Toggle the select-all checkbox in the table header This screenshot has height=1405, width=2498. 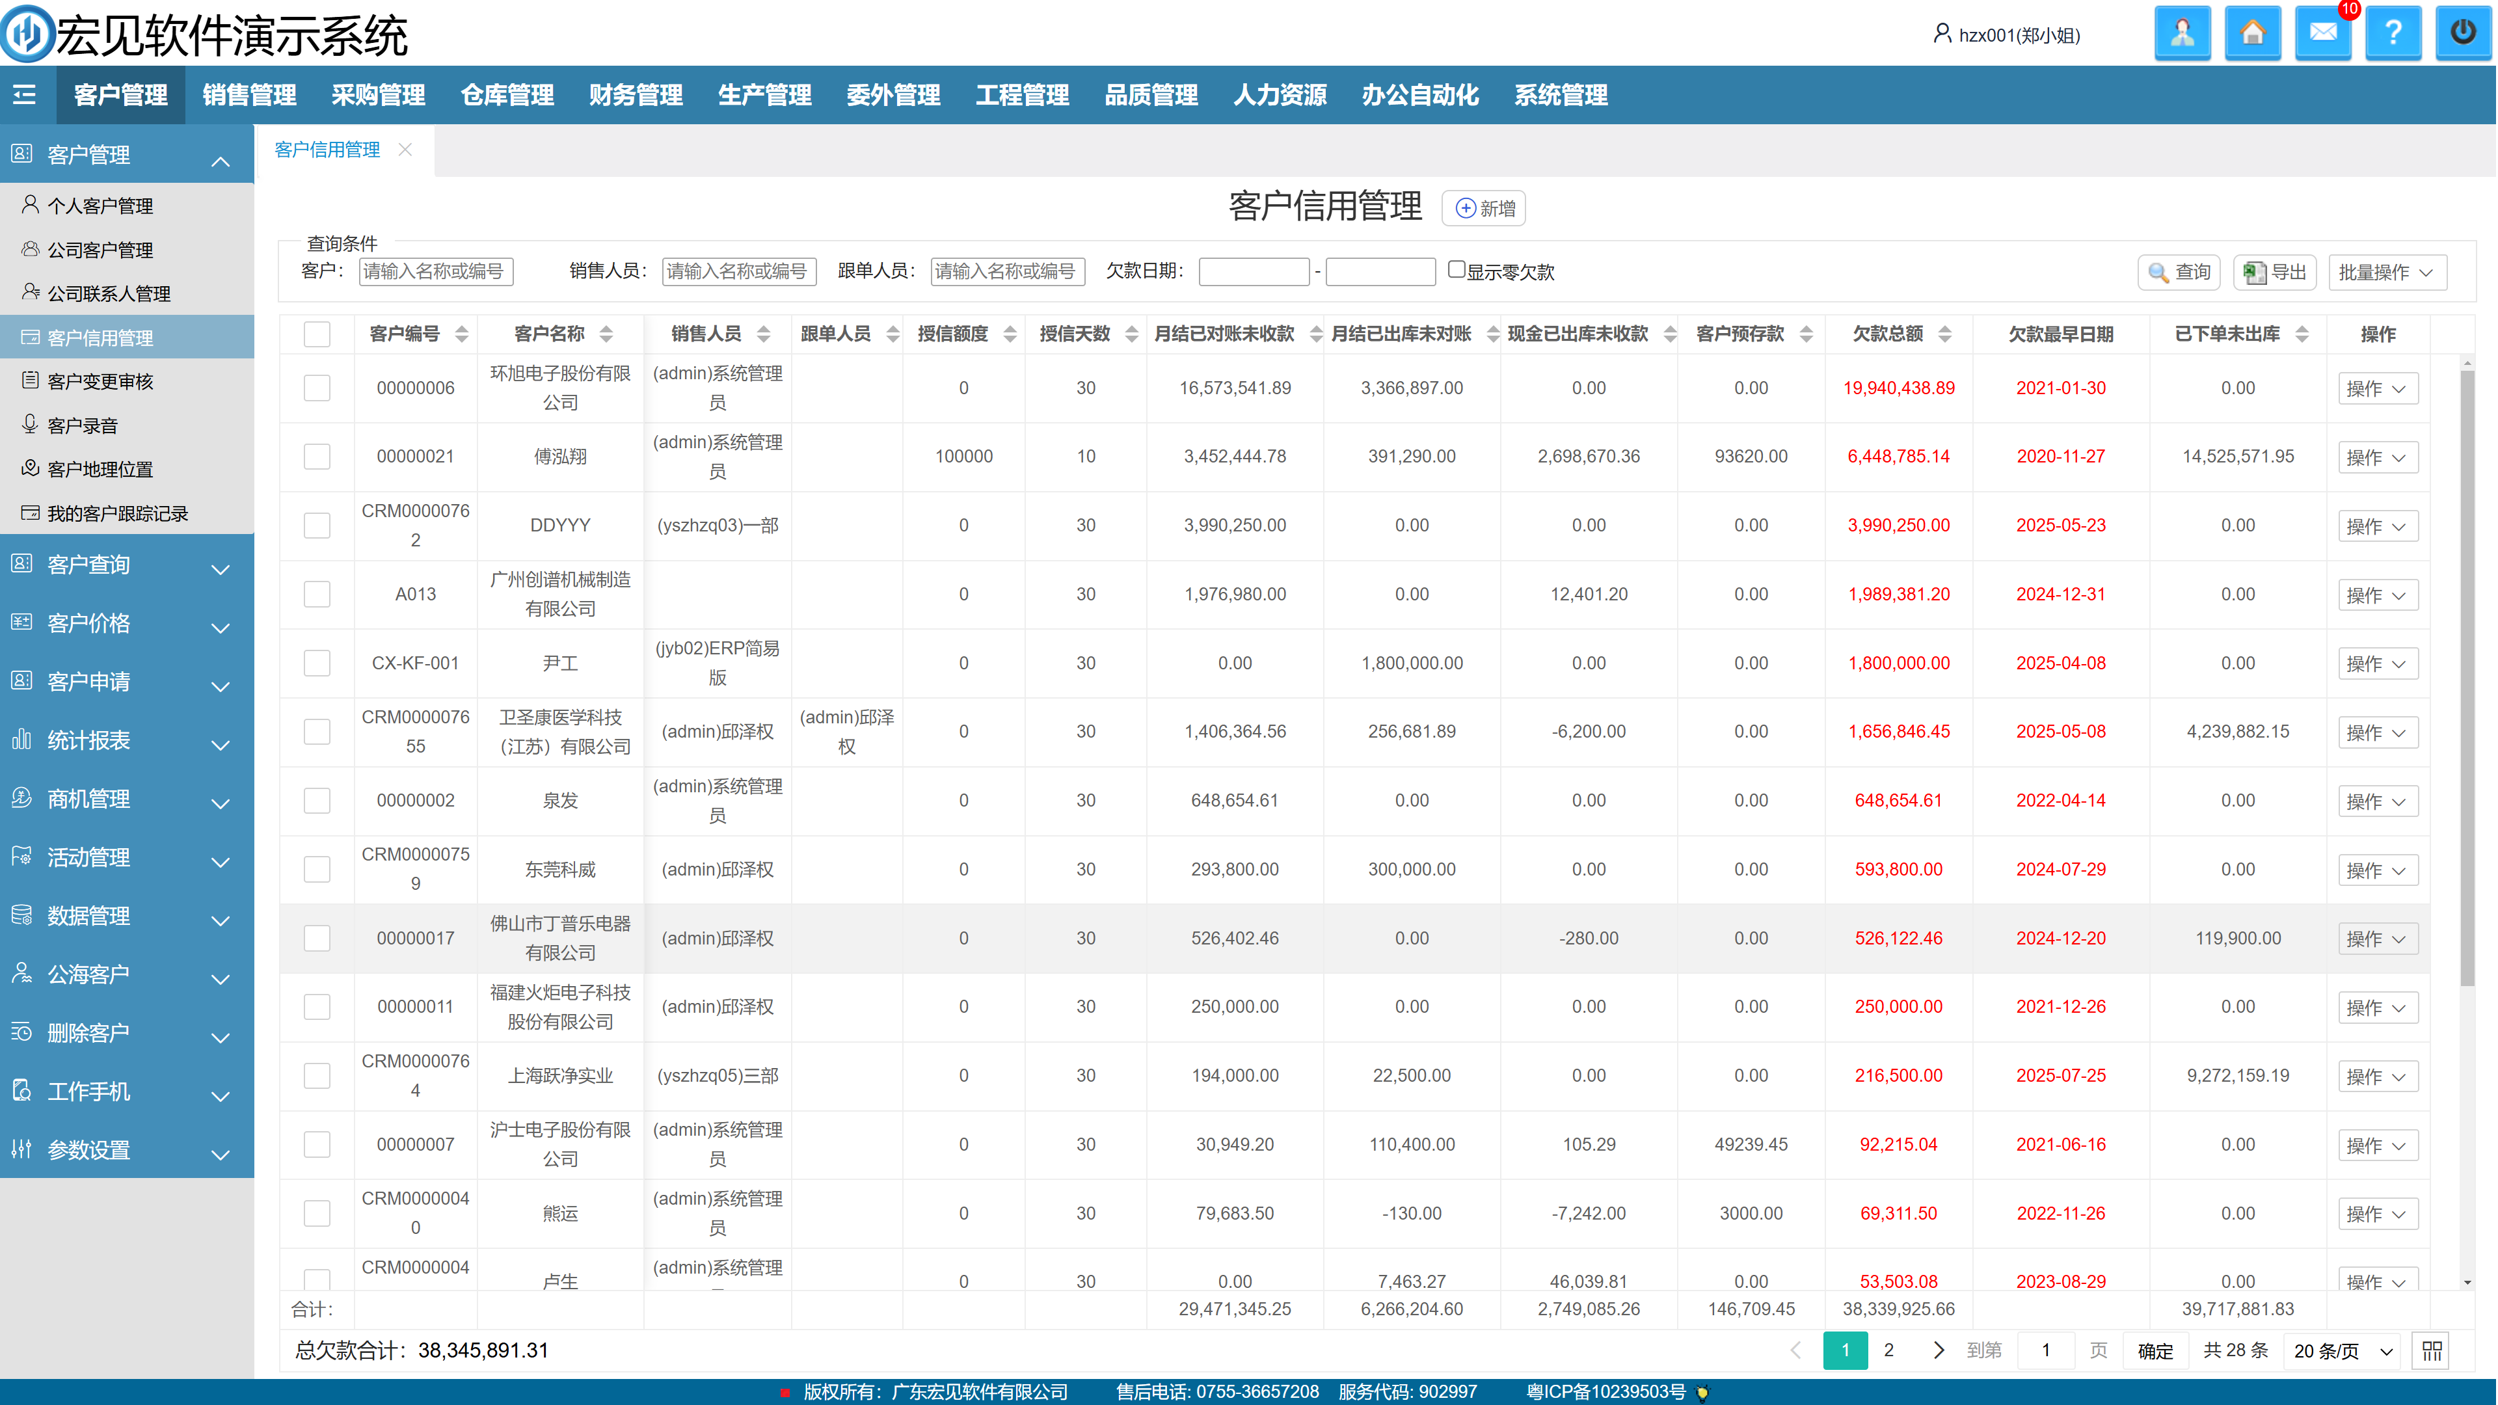click(x=317, y=334)
